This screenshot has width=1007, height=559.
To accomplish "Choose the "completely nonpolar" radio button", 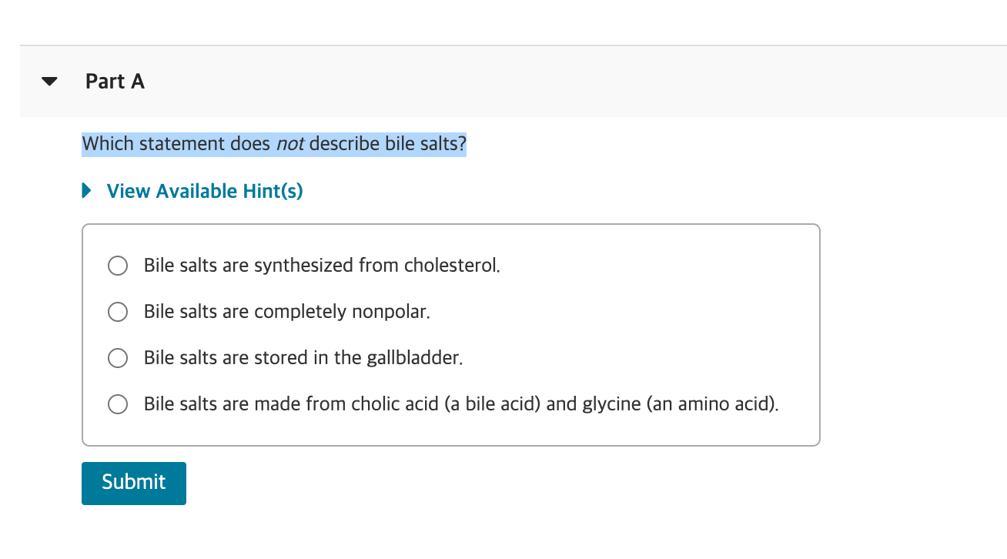I will 118,312.
